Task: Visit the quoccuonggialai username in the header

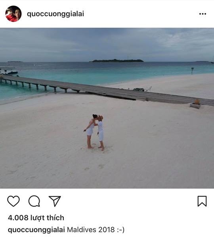Action: click(x=55, y=14)
